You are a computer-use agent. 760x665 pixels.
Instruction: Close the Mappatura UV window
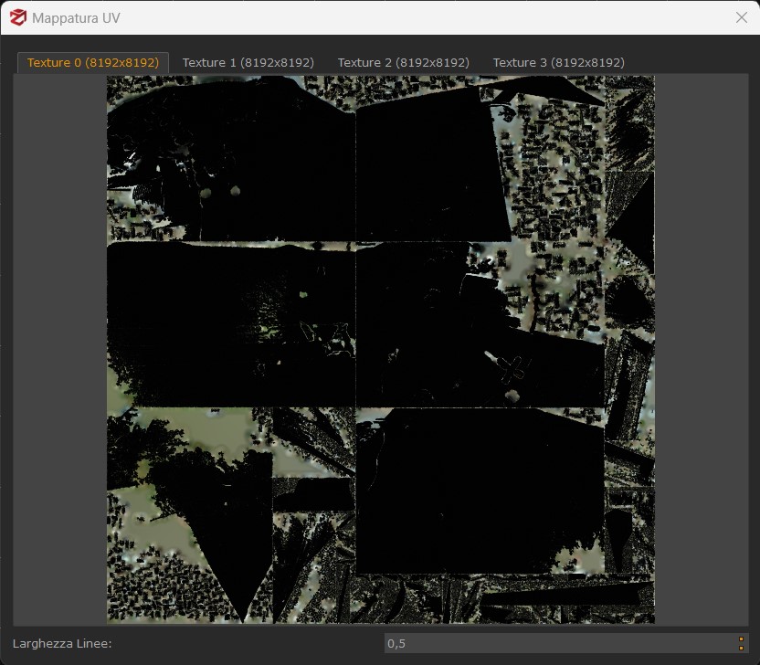pyautogui.click(x=741, y=17)
